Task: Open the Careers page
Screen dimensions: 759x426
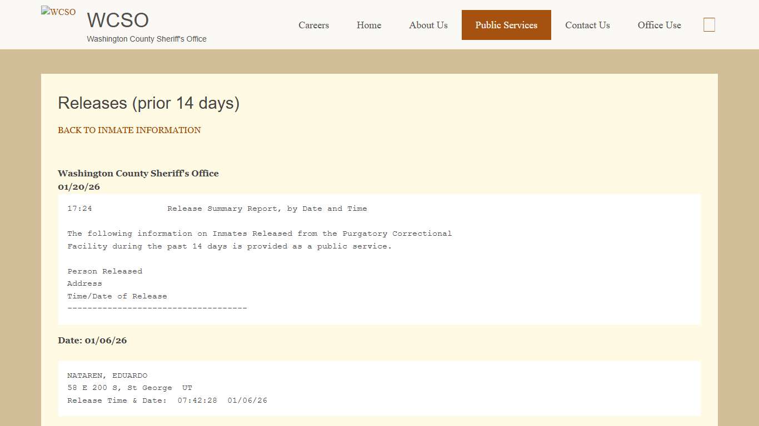Action: click(x=313, y=25)
